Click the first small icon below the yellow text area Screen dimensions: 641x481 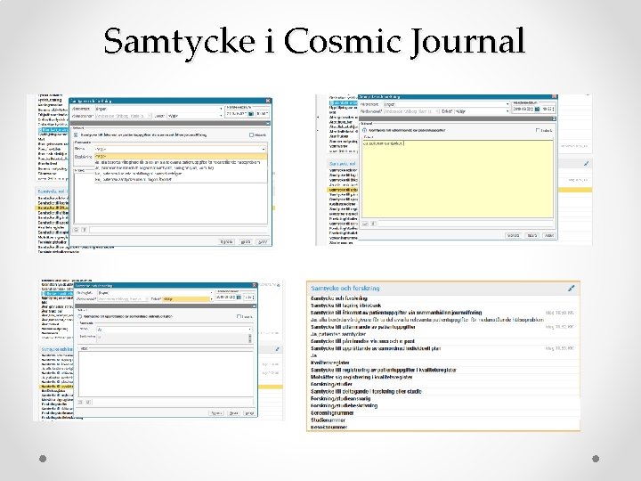pyautogui.click(x=365, y=224)
